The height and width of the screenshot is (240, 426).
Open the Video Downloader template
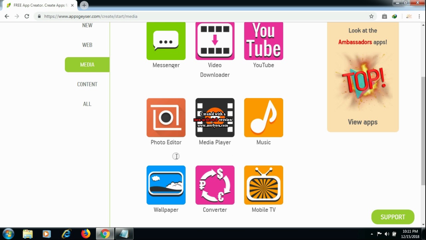click(x=215, y=41)
